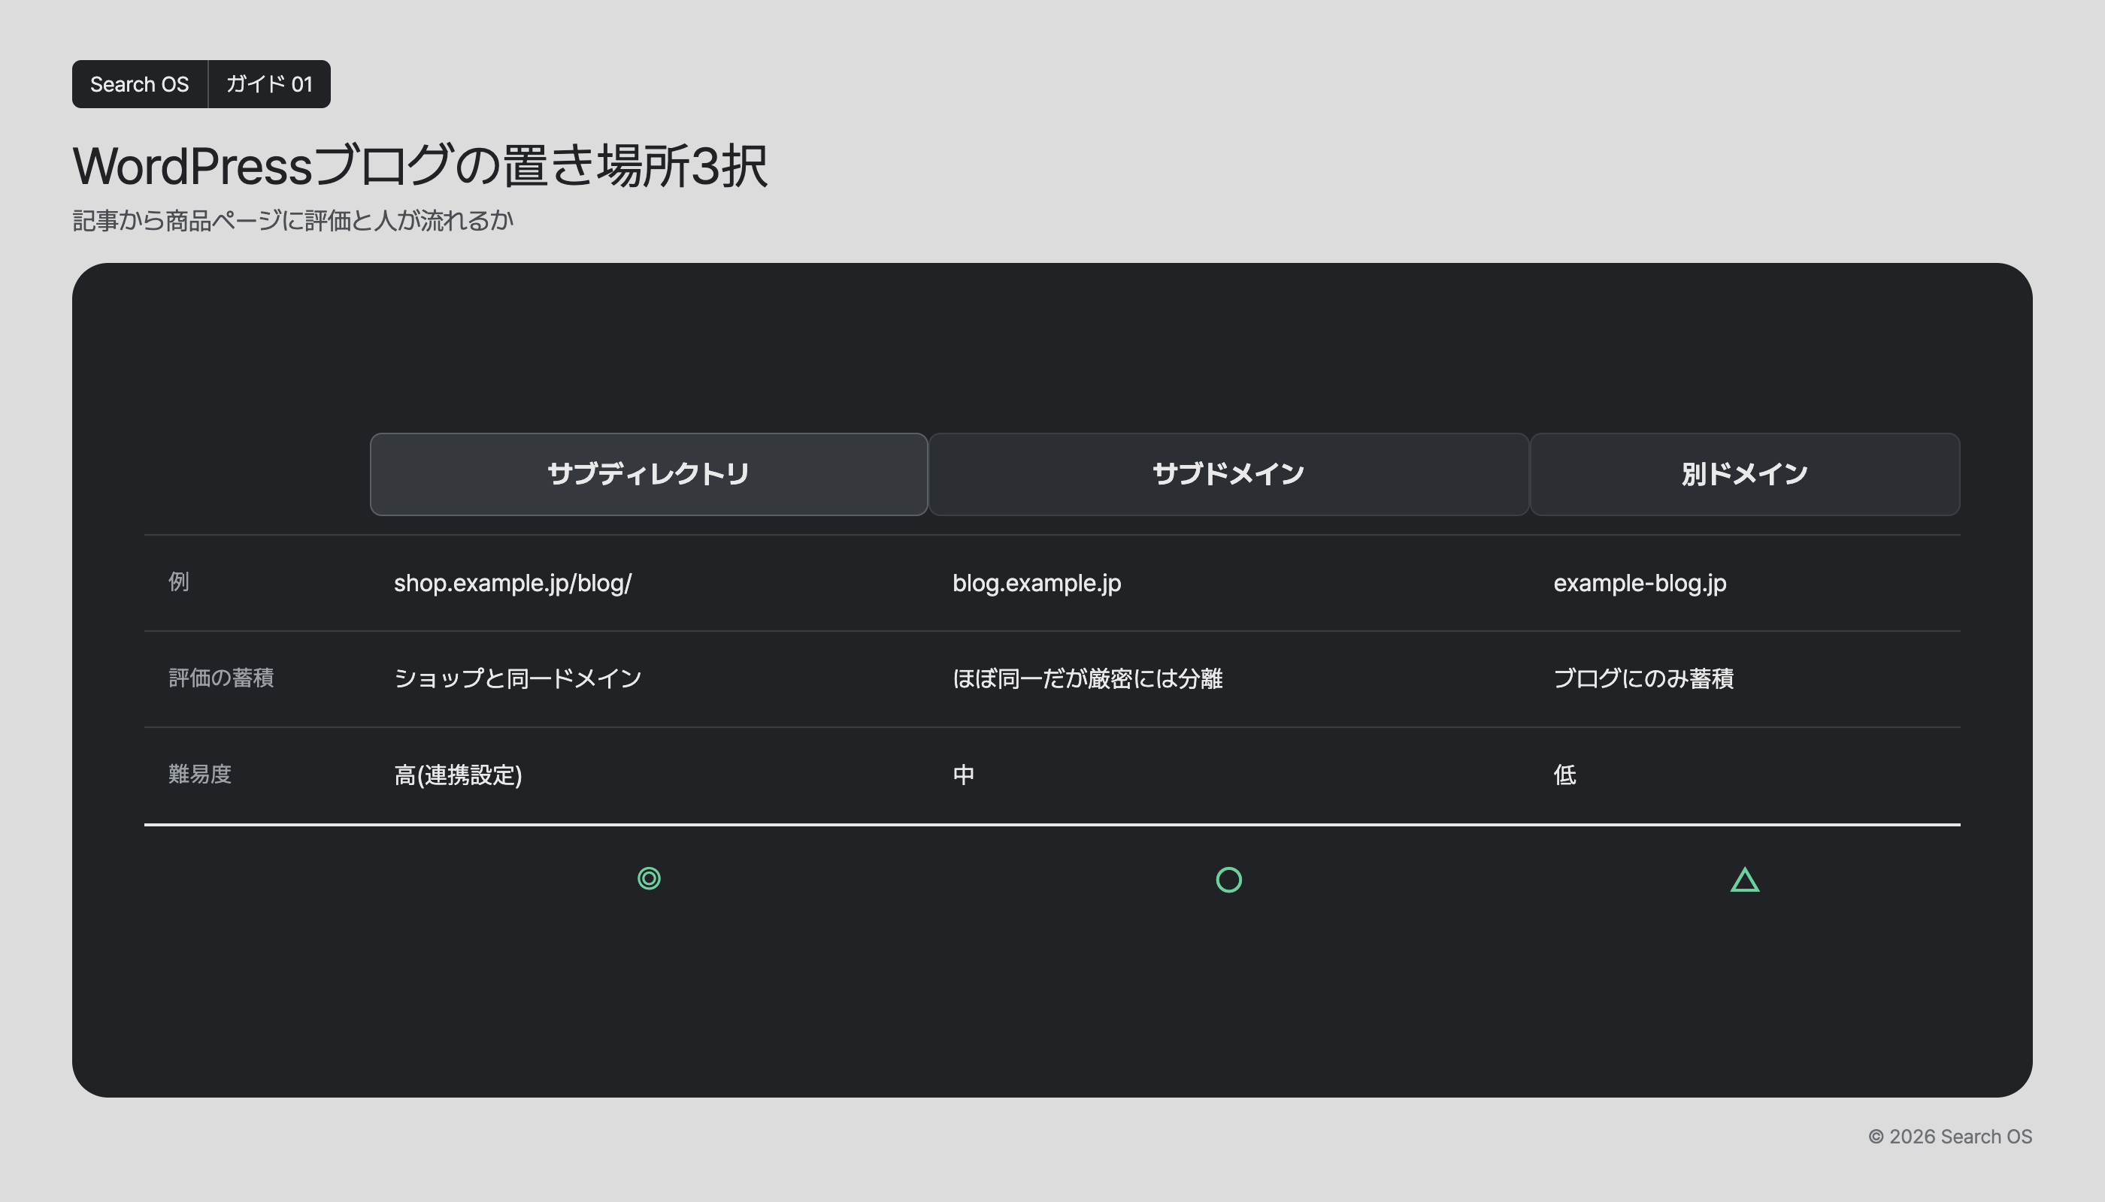Click the row label 難易度
This screenshot has height=1202, width=2105.
[200, 775]
